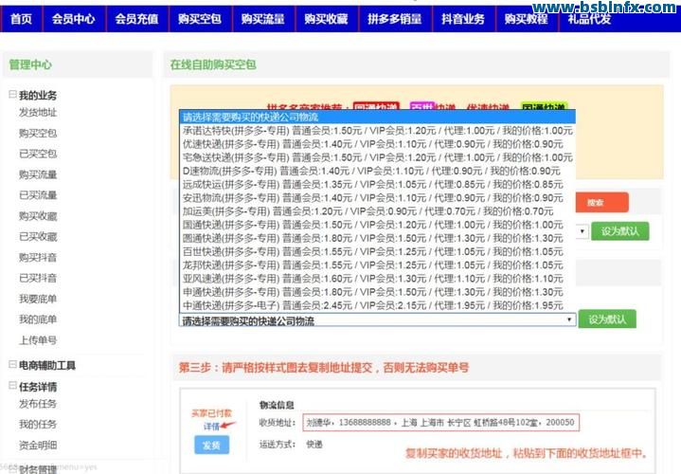Click the 收货地址 sample address field
Image resolution: width=681 pixels, height=474 pixels.
pos(439,422)
